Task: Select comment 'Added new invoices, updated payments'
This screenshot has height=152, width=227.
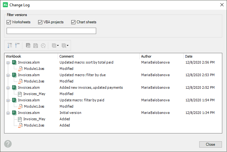Action: click(91, 87)
